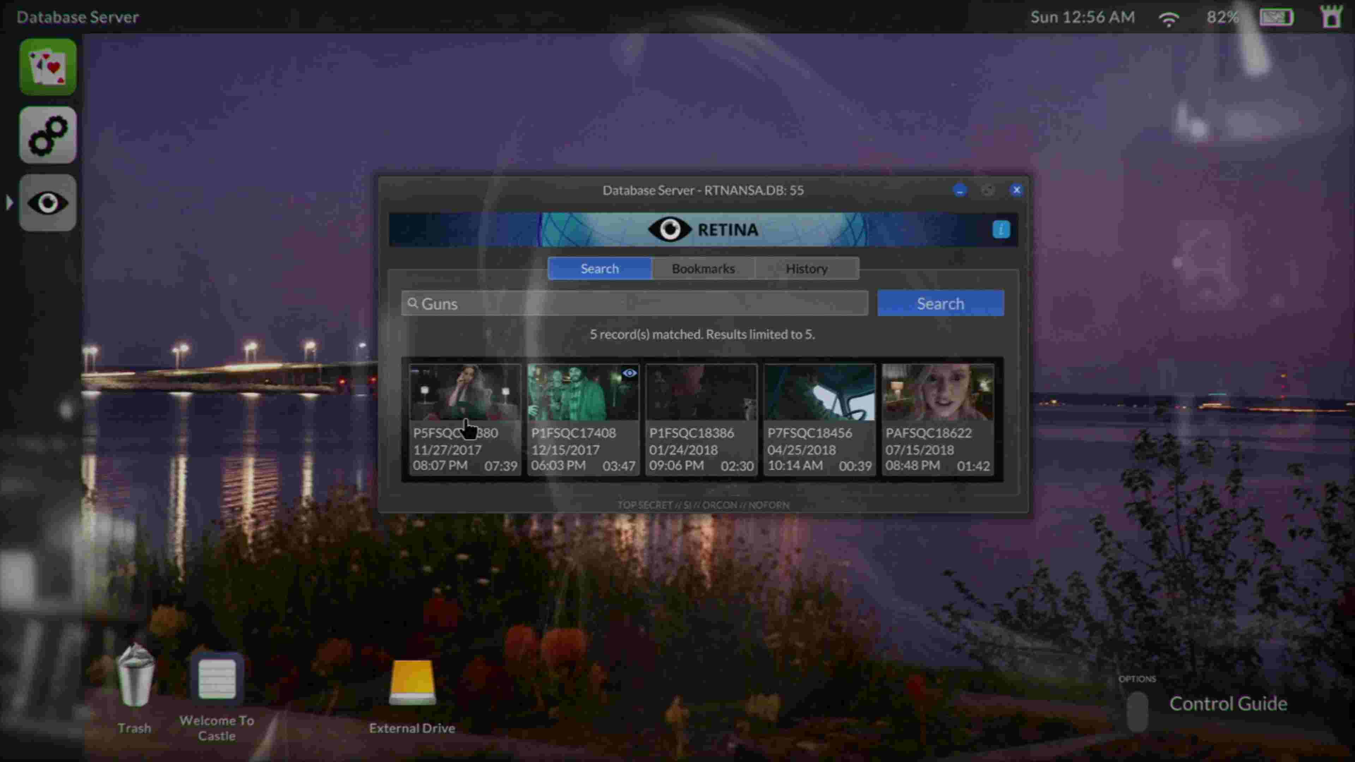This screenshot has height=762, width=1355.
Task: Click the blue Search button
Action: tap(940, 303)
